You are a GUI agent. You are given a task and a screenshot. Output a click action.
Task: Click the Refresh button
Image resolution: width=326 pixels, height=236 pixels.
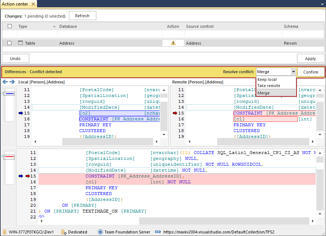(82, 16)
